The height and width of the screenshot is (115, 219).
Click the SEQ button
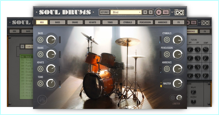[x=166, y=12]
